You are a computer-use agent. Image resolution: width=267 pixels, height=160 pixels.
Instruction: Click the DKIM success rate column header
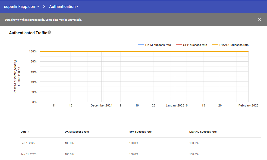(77, 132)
